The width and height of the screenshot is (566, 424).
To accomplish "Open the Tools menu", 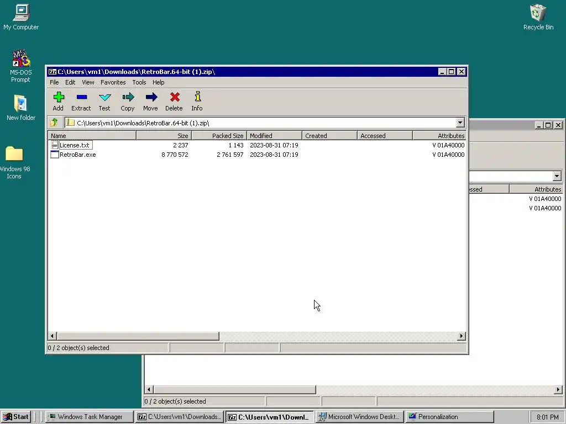I will (x=139, y=82).
